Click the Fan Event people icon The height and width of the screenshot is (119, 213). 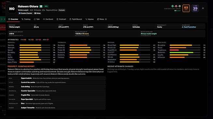point(44,19)
